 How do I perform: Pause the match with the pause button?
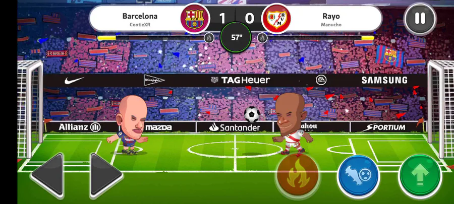[x=420, y=19]
